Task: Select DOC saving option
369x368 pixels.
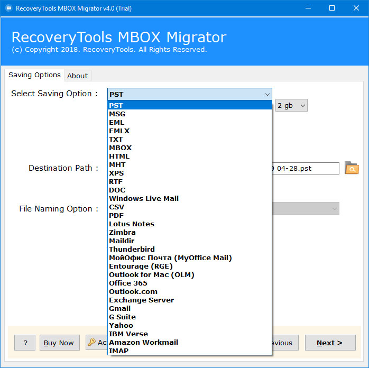Action: click(190, 190)
